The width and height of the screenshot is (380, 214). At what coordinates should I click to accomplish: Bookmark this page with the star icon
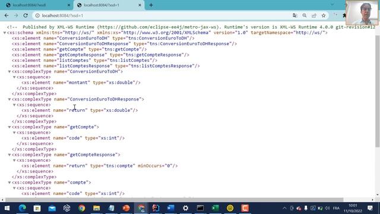pyautogui.click(x=324, y=15)
